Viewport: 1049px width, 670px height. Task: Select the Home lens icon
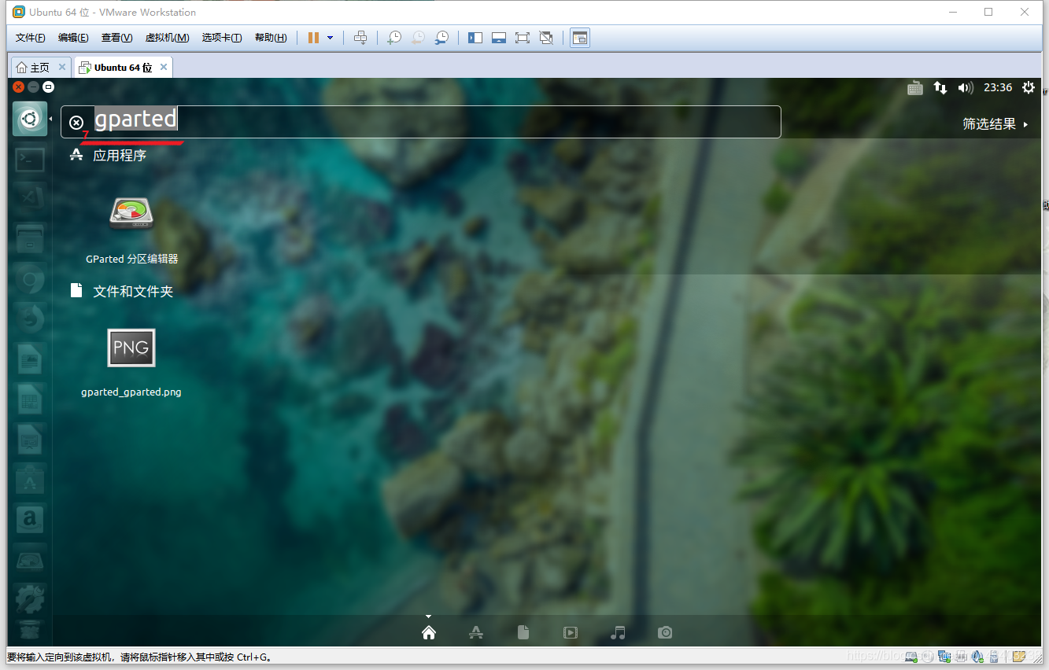coord(429,632)
